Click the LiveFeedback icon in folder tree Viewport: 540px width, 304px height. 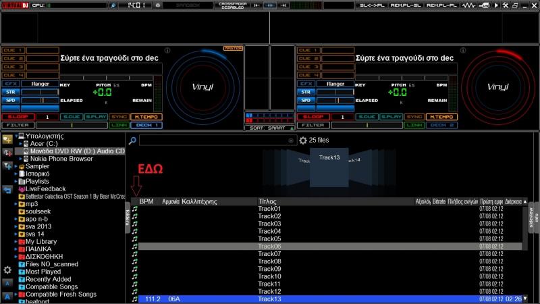22,188
